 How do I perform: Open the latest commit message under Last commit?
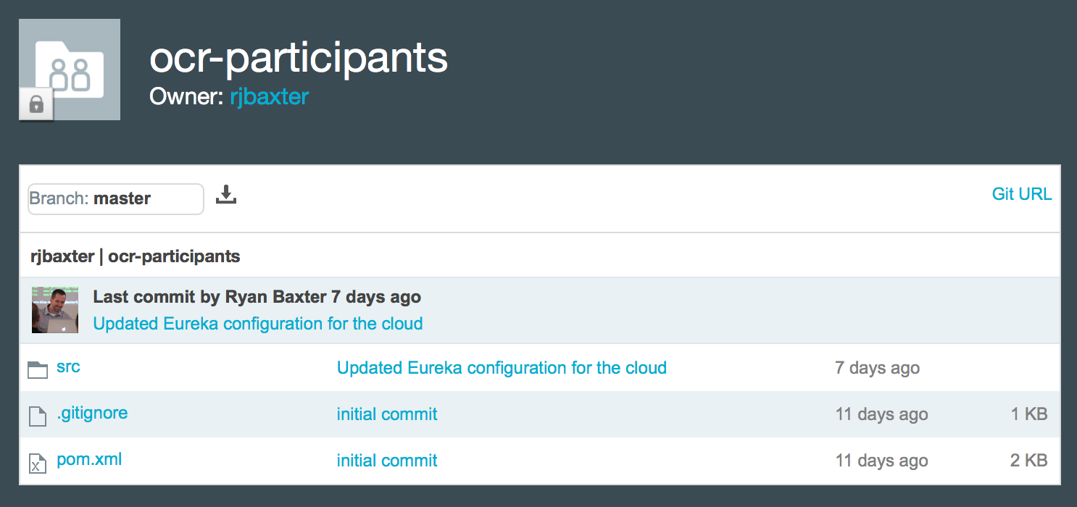tap(258, 323)
